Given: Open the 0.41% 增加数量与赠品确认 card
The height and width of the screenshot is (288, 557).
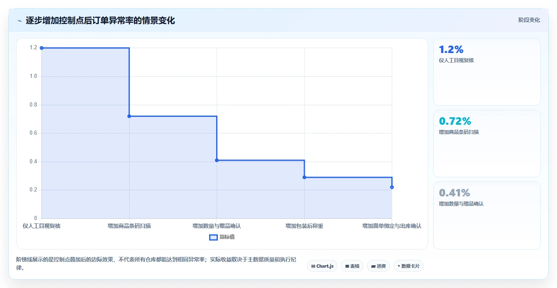Looking at the screenshot, I should (487, 215).
